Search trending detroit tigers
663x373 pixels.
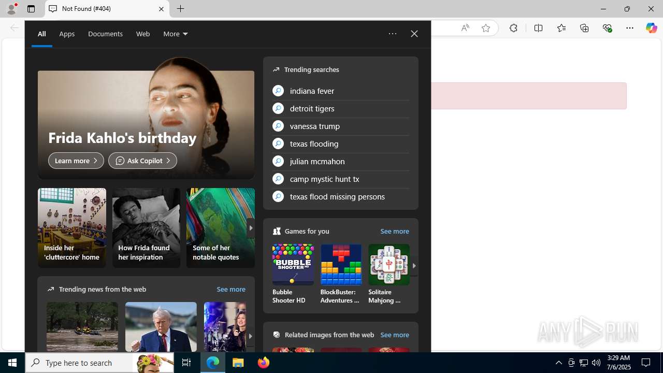(341, 108)
